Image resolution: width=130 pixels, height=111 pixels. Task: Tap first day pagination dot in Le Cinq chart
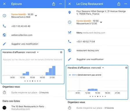tap(90, 97)
